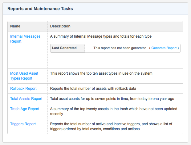The width and height of the screenshot is (191, 145).
Task: Click 'This report has not been generated' text
Action: [x=120, y=48]
